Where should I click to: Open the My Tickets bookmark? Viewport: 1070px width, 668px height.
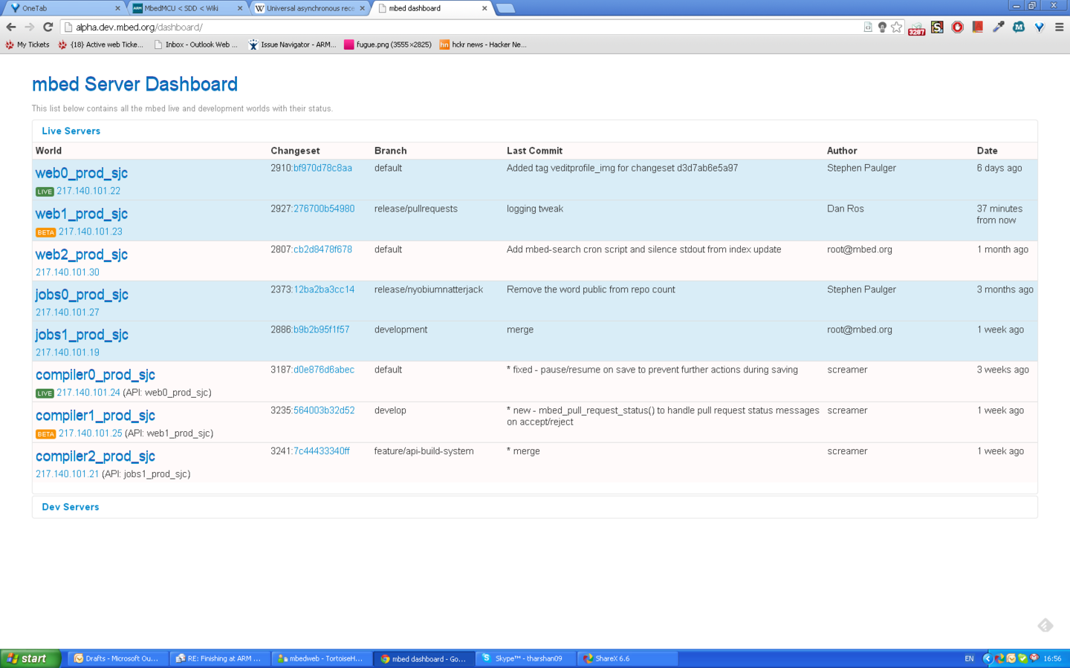pos(27,45)
